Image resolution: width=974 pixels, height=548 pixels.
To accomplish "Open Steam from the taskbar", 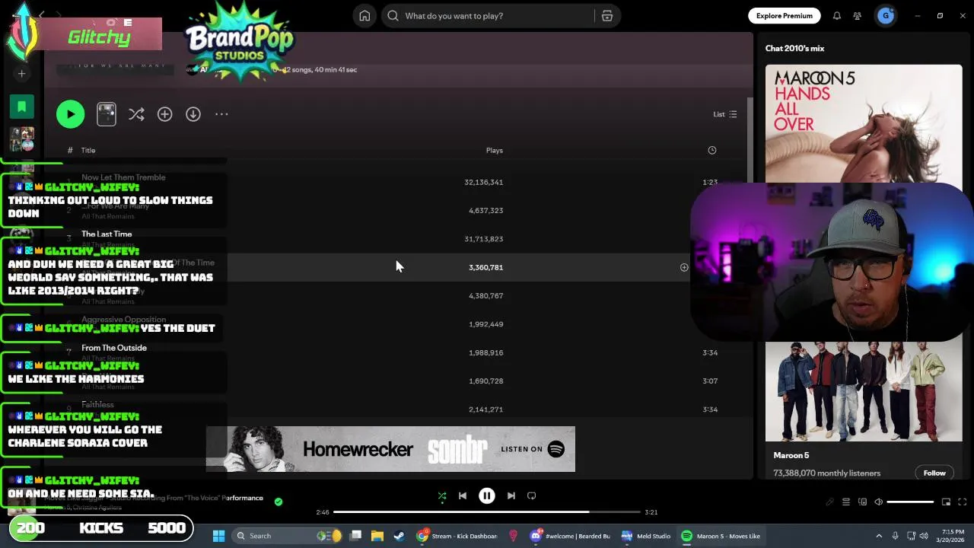I will tap(399, 536).
